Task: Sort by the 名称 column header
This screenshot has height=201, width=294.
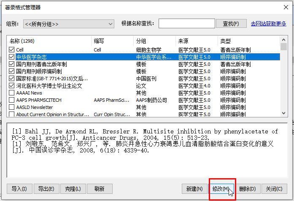Action: [x=49, y=41]
